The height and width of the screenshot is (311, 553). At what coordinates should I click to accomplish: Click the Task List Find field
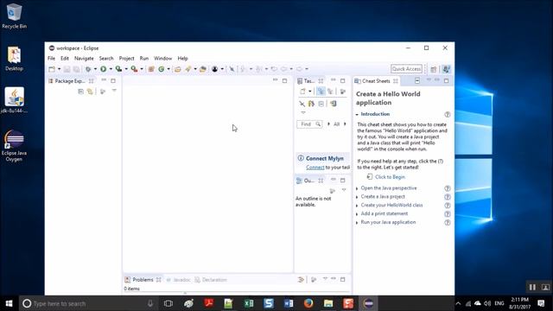(309, 124)
